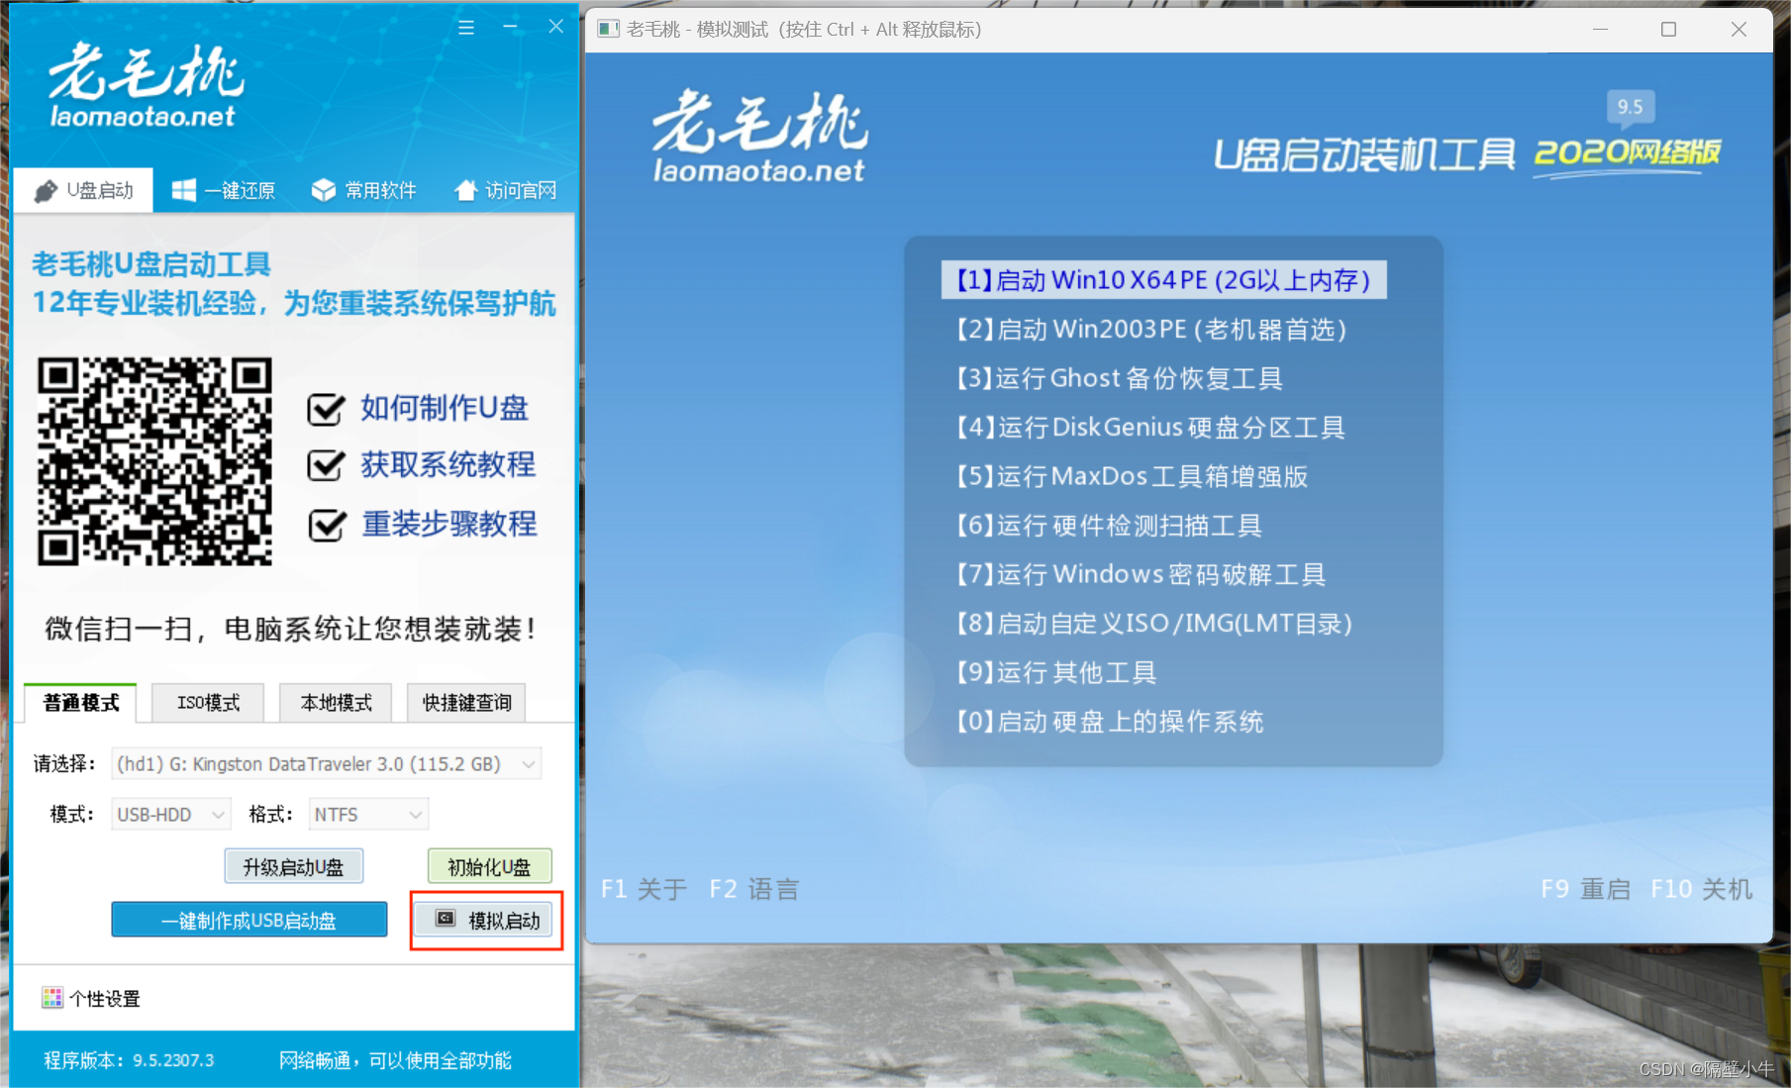Click the Windows logo icon for 一键还原
Image resolution: width=1791 pixels, height=1088 pixels.
click(183, 190)
